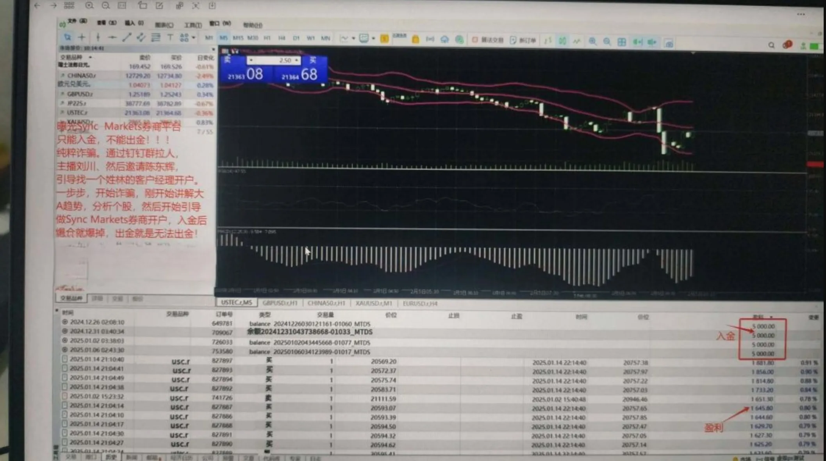Viewport: 826px width, 461px height.
Task: Pick the equidistant channel tool
Action: tap(141, 37)
